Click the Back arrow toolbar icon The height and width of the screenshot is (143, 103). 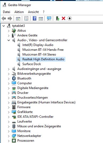(4, 18)
